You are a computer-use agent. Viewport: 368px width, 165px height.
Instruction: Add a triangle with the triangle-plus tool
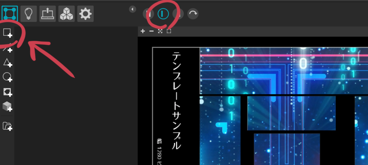(x=8, y=63)
